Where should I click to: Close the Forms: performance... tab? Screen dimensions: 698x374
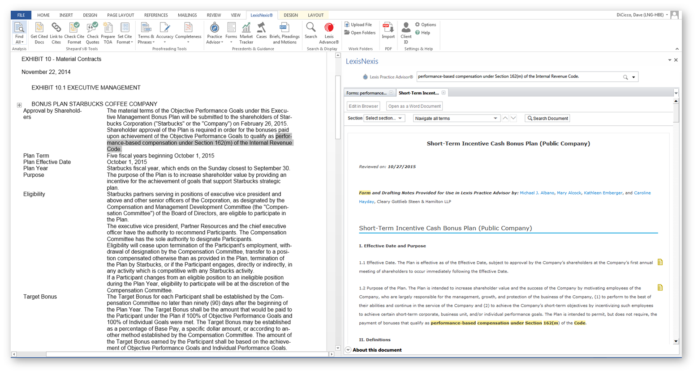391,93
